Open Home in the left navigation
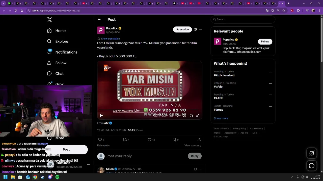The width and height of the screenshot is (323, 181). point(56,31)
